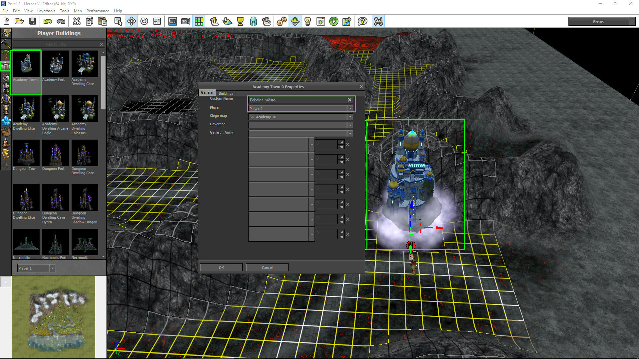This screenshot has width=639, height=359.
Task: Copy the selected object
Action: 90,22
